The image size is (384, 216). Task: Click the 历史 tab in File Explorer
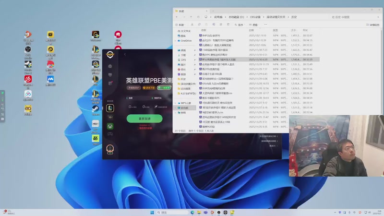(x=191, y=11)
